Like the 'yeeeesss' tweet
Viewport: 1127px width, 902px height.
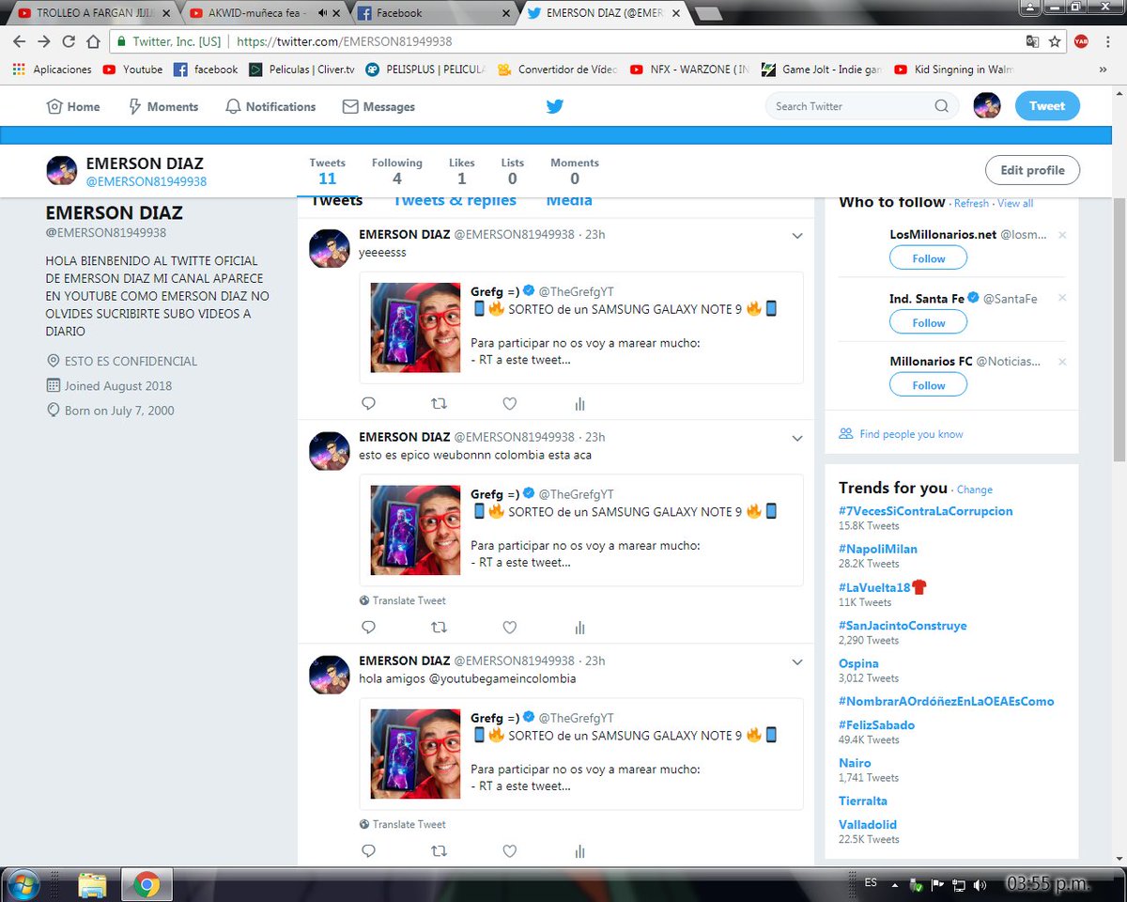[x=509, y=404]
